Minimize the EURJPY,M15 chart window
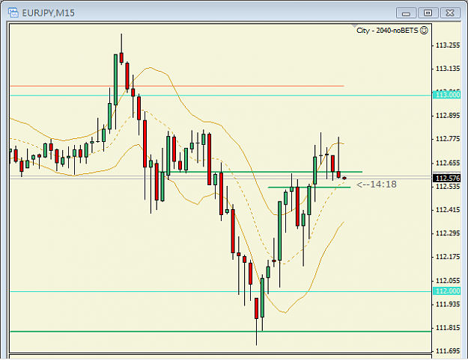Screen dimensions: 468x360 (x=406, y=13)
